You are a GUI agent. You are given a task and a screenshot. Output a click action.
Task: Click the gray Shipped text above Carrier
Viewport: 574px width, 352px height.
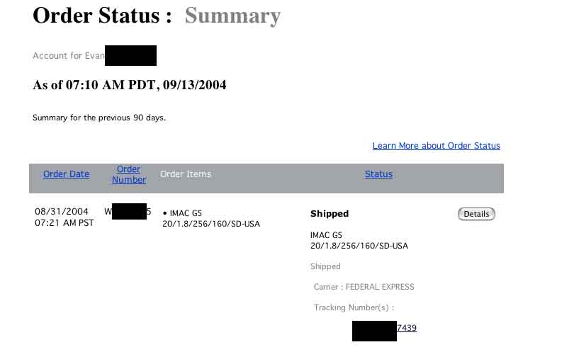click(325, 266)
